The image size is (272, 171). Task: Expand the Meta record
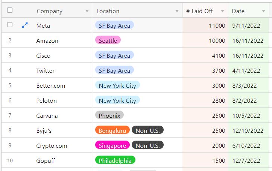[25, 25]
